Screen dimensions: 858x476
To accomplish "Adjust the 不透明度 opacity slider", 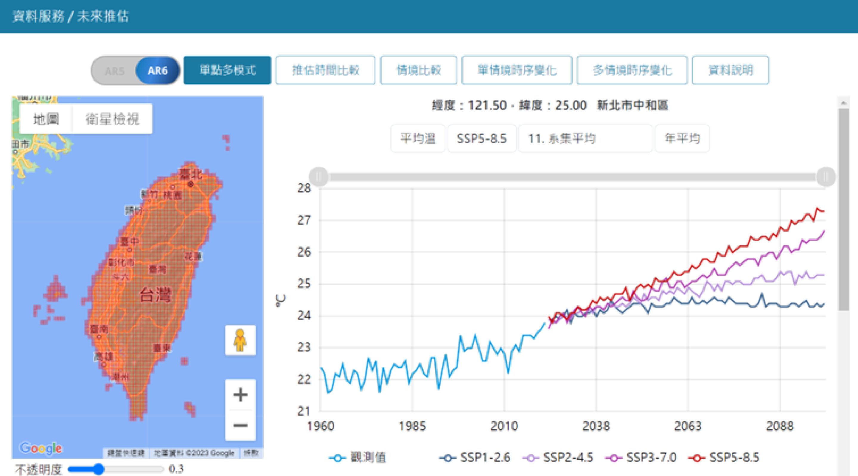I will coord(99,469).
